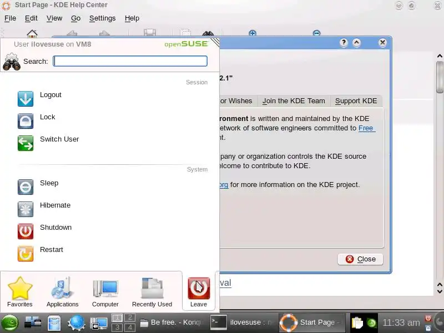
Task: Click the 11:33 am panel clock
Action: (401, 322)
